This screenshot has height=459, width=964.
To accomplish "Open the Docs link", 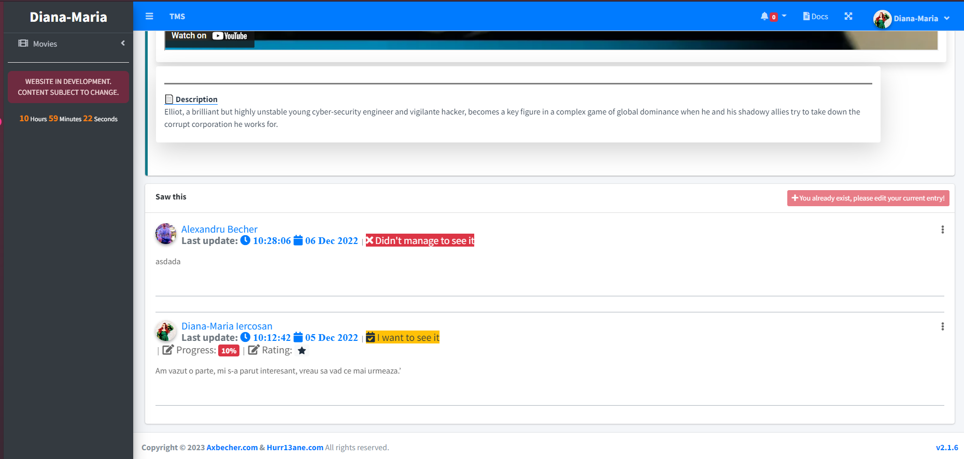I will [815, 16].
